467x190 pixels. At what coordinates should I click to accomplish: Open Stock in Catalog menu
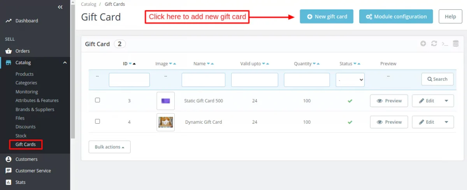[x=21, y=136]
